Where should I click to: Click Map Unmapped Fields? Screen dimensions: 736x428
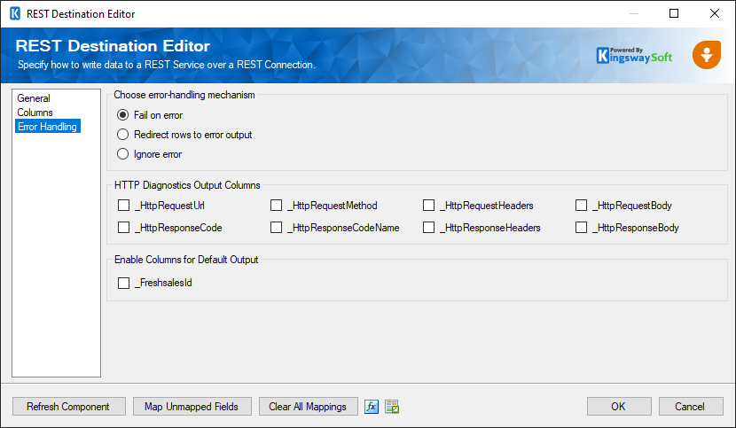(x=192, y=407)
